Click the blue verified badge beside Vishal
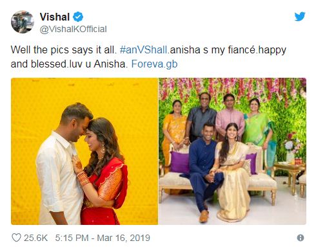The image size is (316, 250). pyautogui.click(x=78, y=17)
